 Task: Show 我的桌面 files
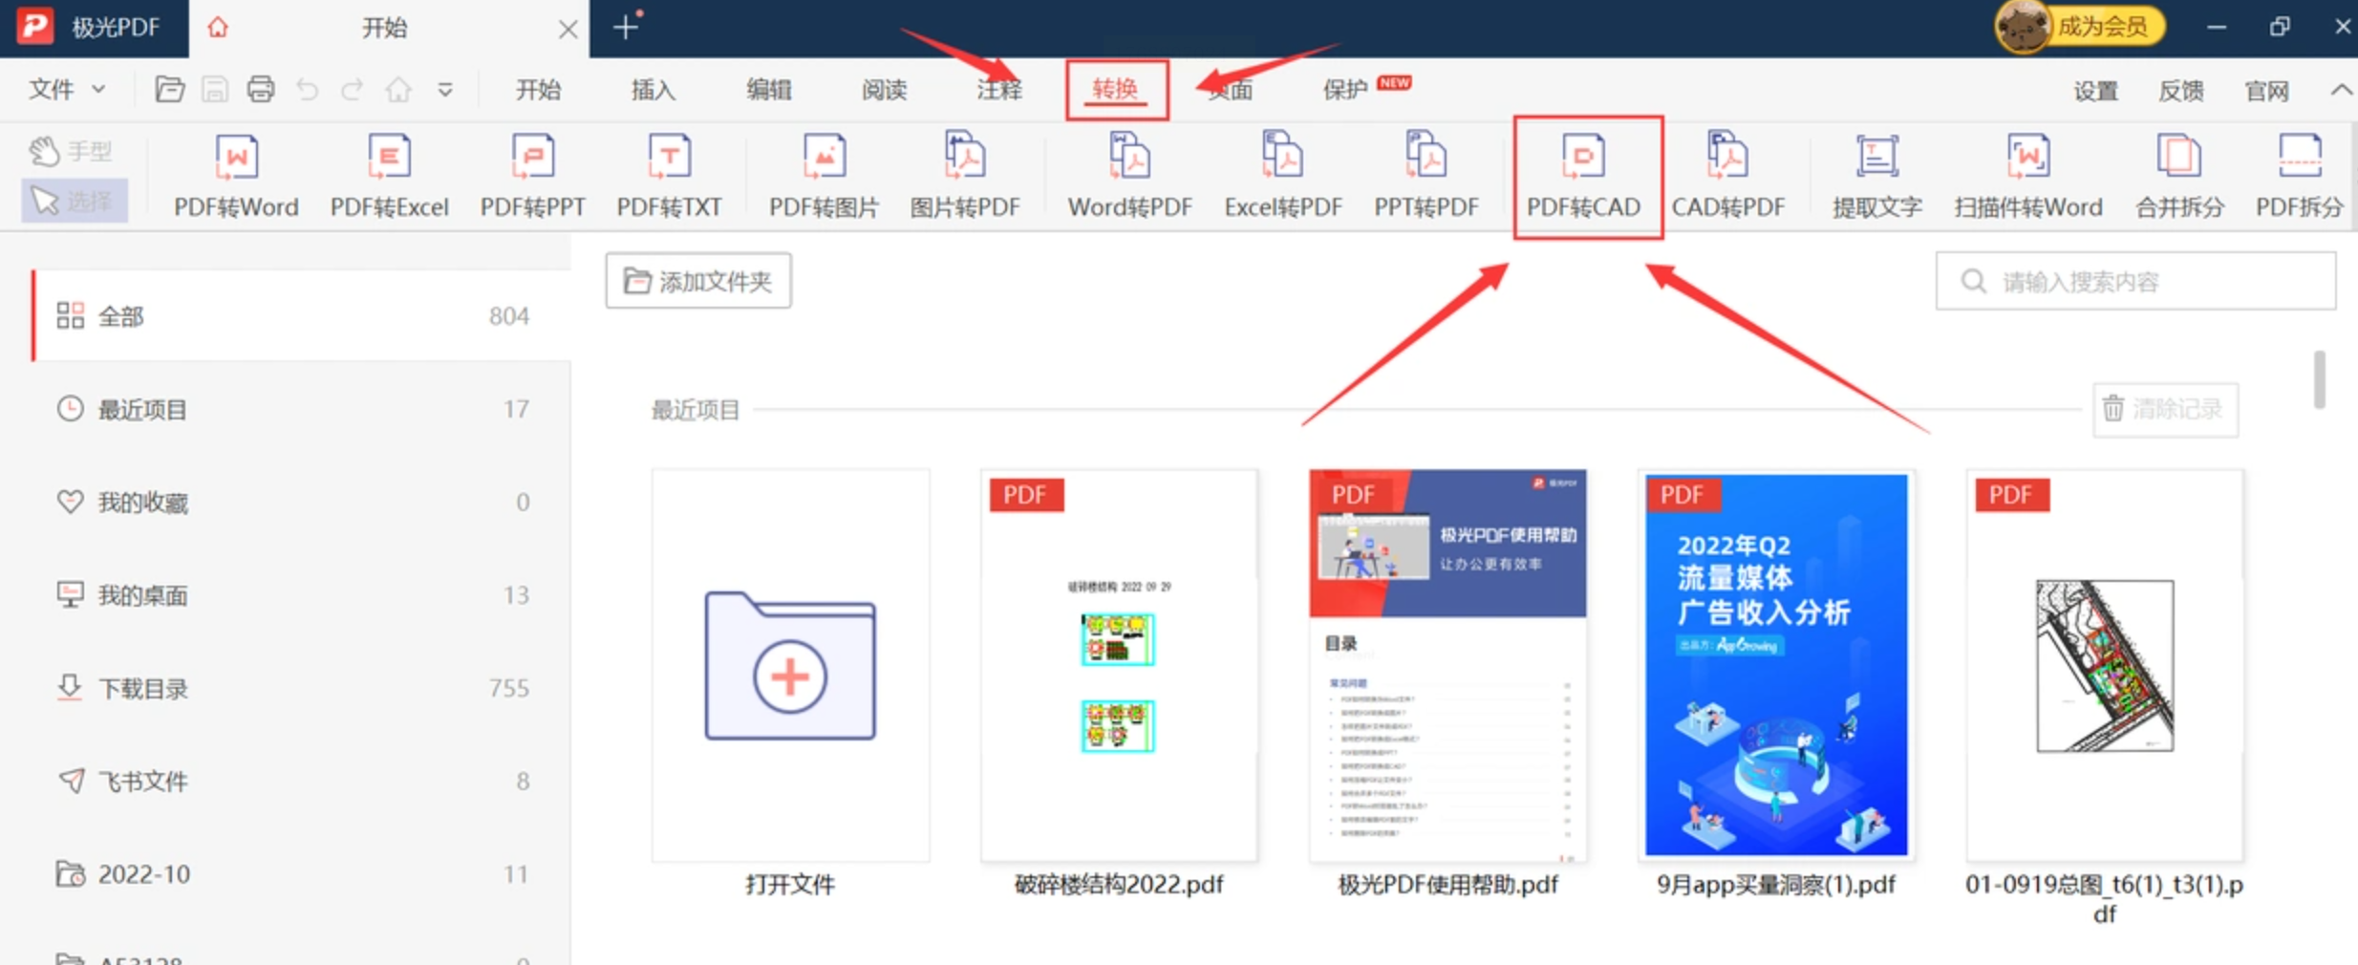click(x=302, y=595)
